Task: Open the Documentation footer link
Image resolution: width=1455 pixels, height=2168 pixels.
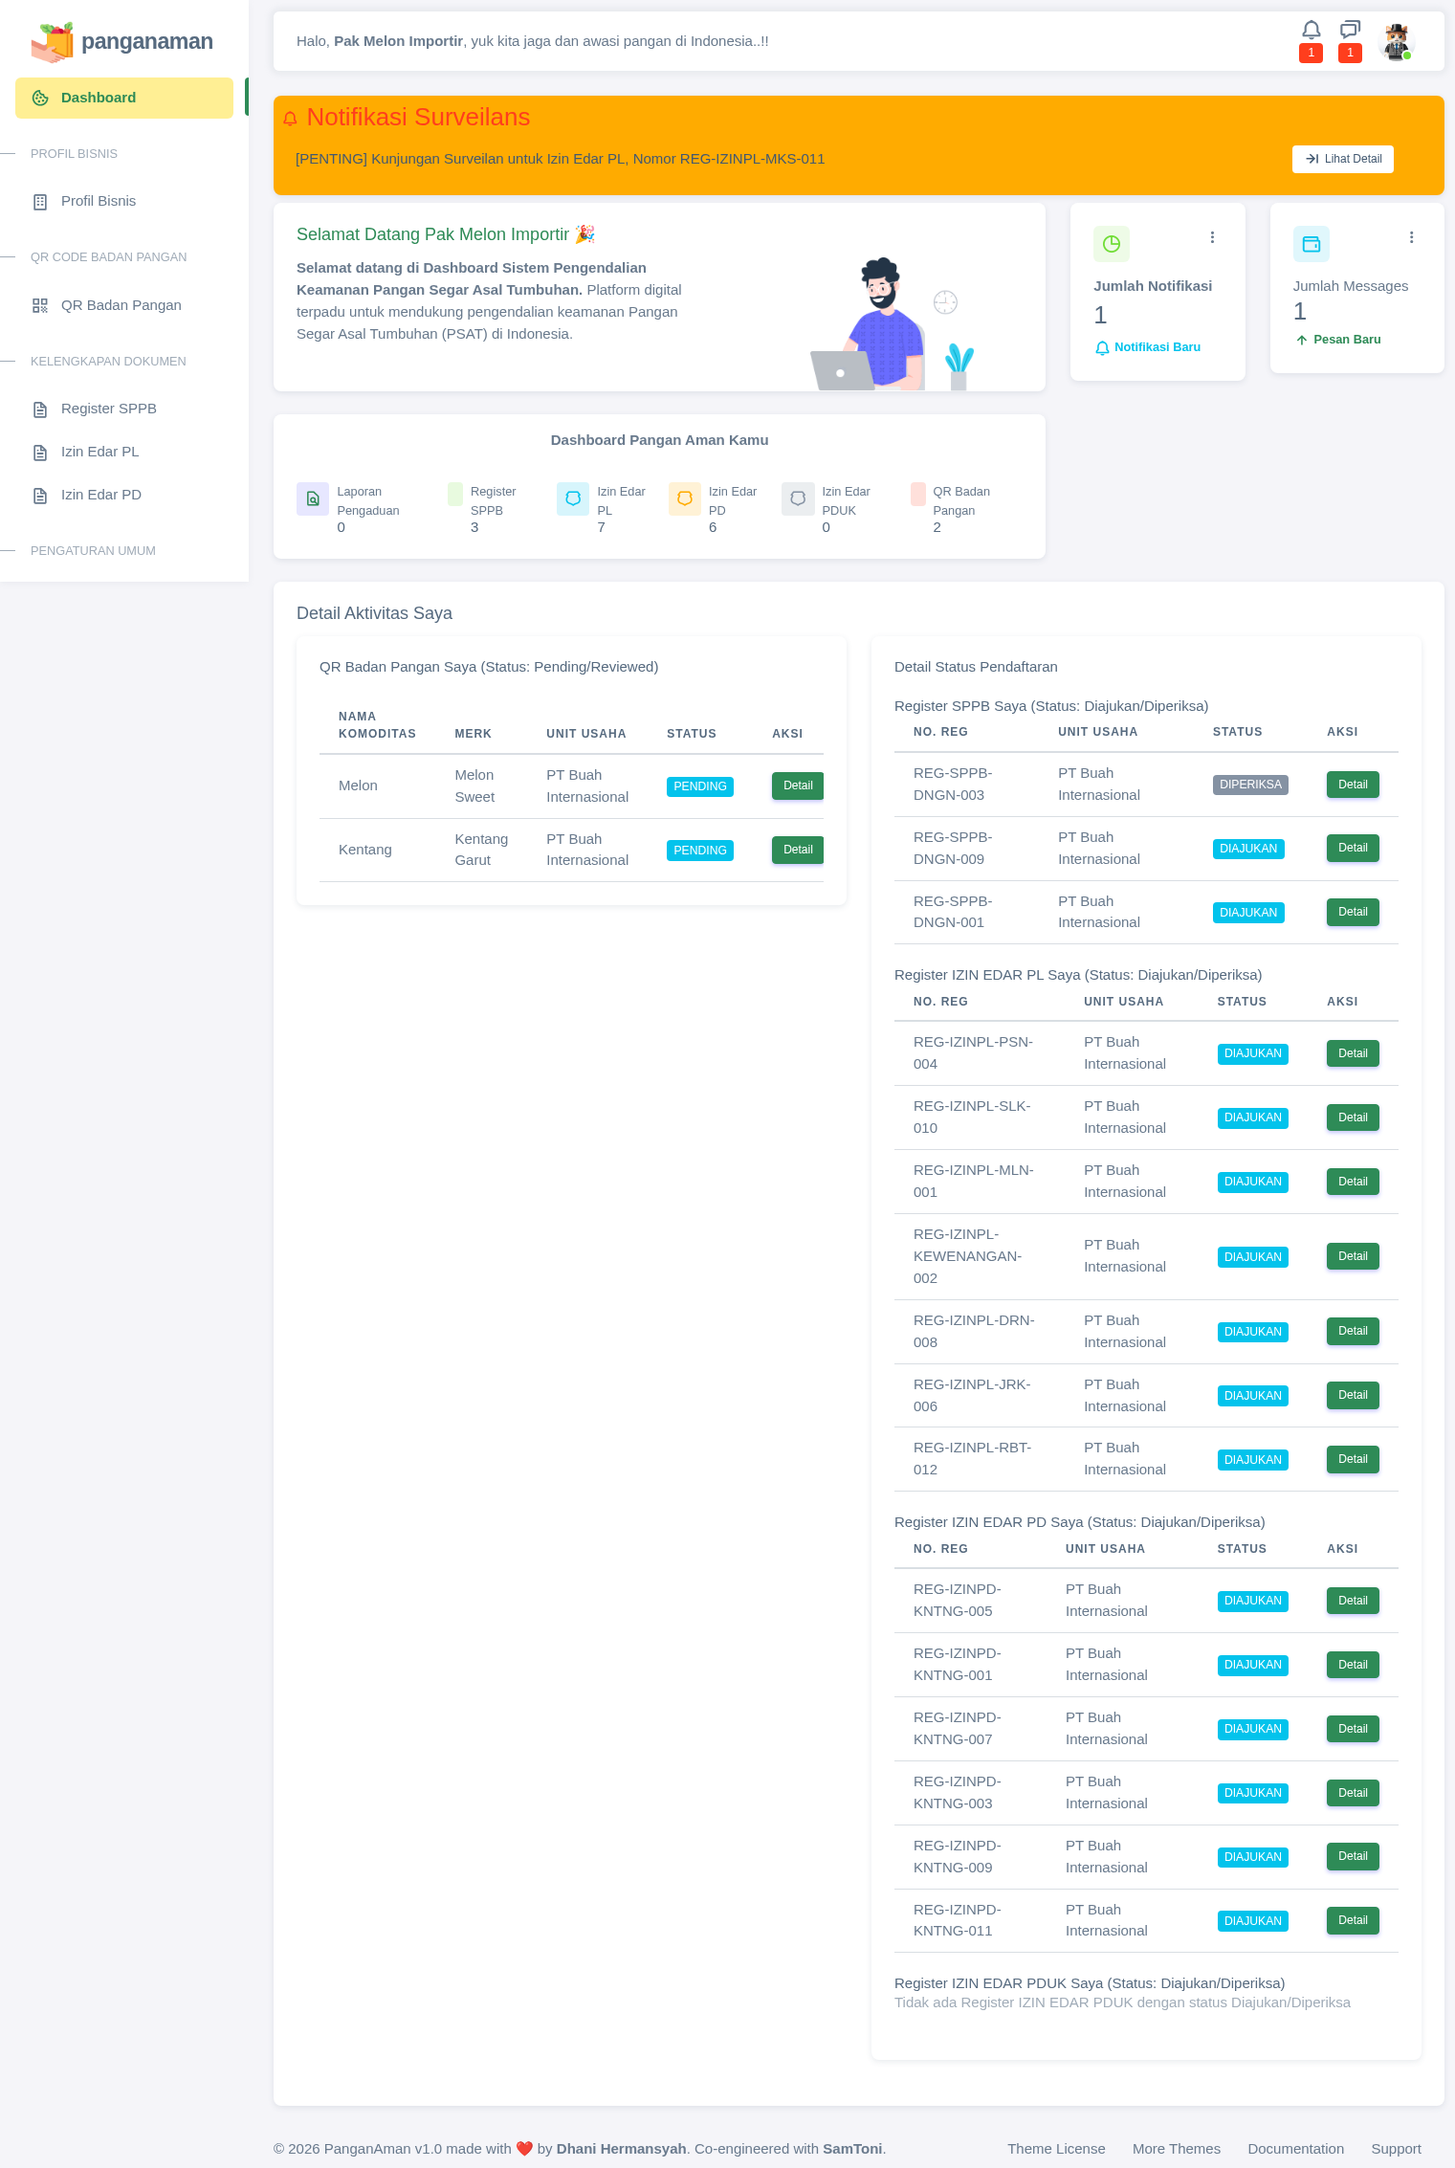Action: 1295,2148
